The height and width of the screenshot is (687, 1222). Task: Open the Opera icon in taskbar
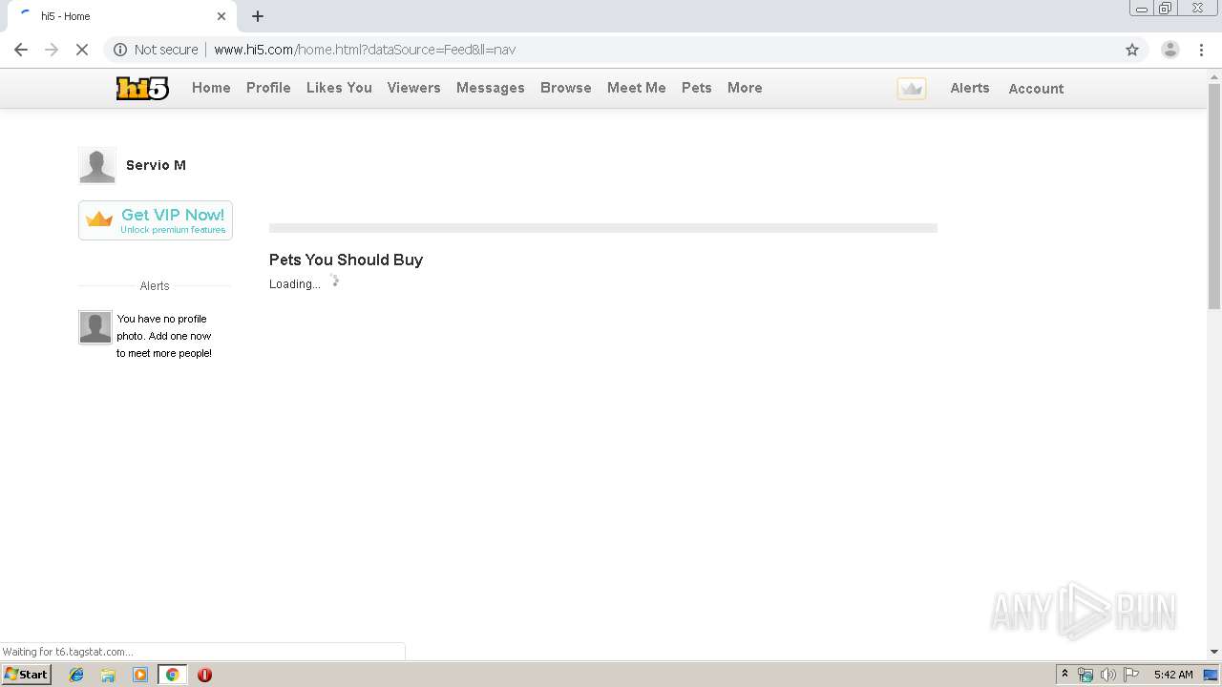pos(204,675)
